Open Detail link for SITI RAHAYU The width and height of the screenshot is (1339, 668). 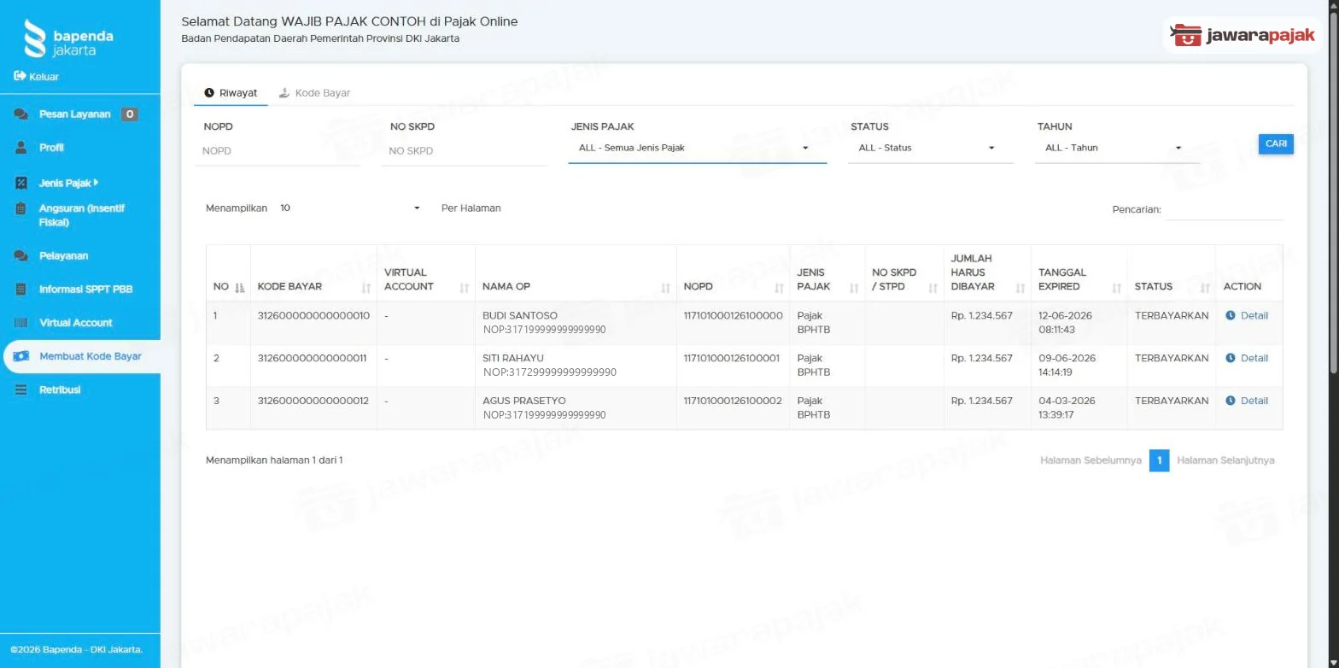(1254, 358)
